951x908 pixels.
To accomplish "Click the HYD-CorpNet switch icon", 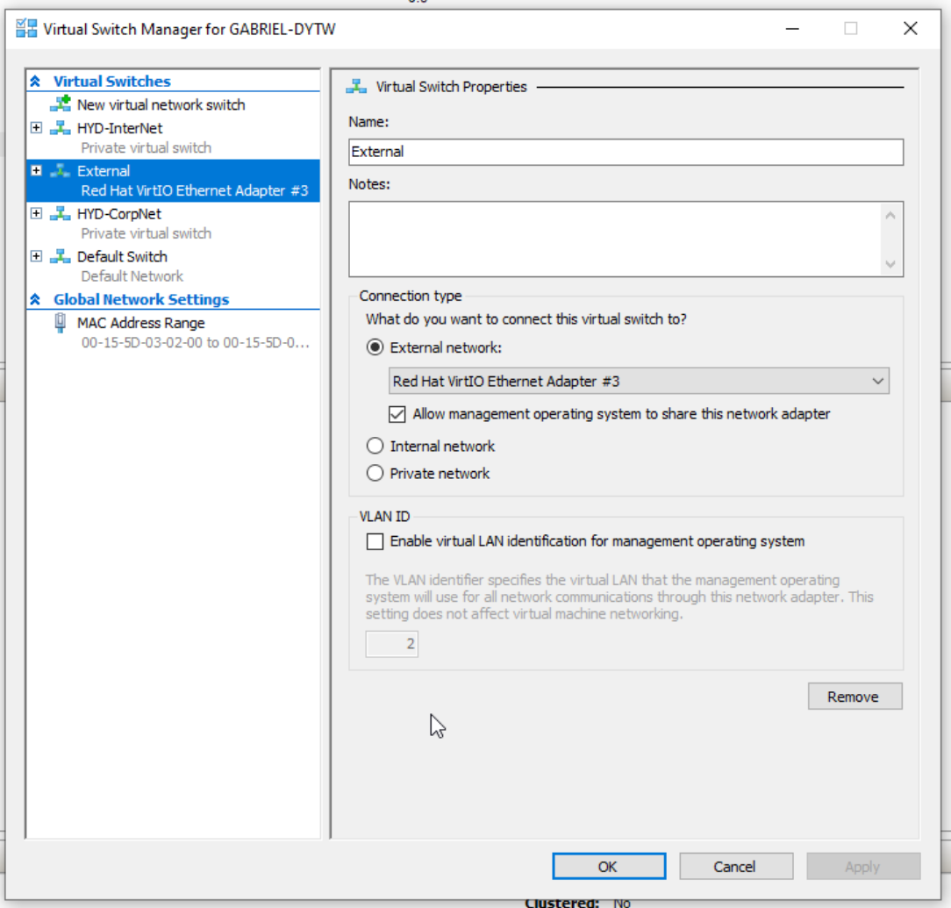I will 60,213.
